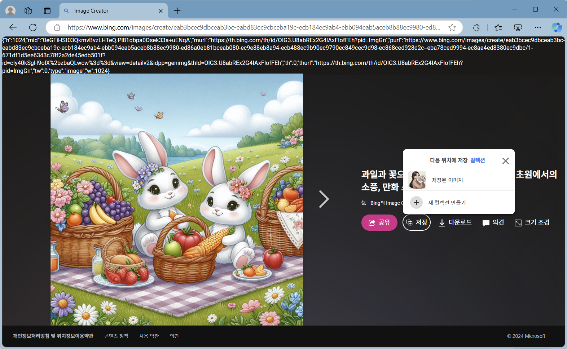Viewport: 567px width, 349px height.
Task: Share the image with 공유 button
Action: (x=379, y=222)
